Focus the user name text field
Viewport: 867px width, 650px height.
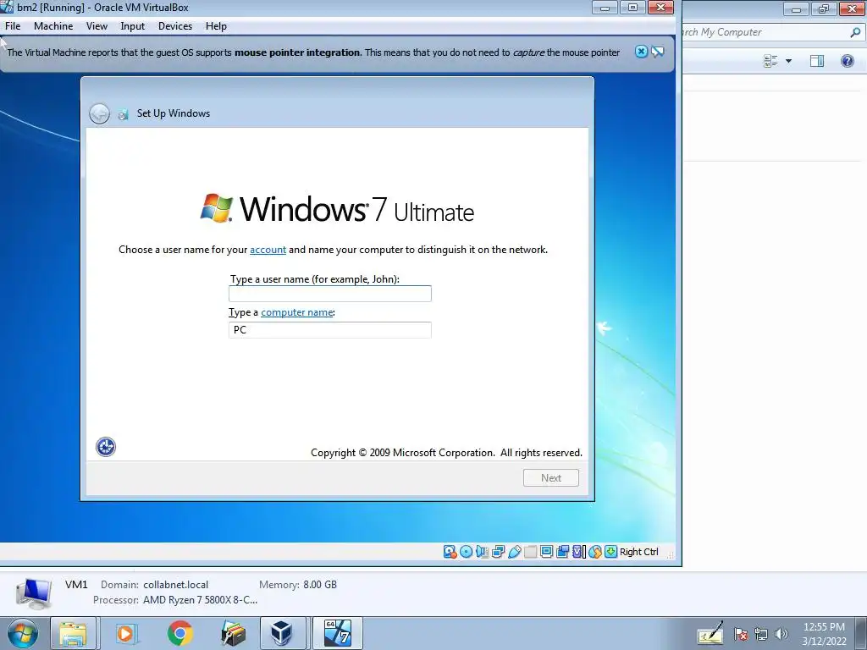tap(329, 294)
